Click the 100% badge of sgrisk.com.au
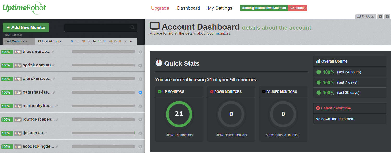This screenshot has height=153, width=391. (7, 65)
